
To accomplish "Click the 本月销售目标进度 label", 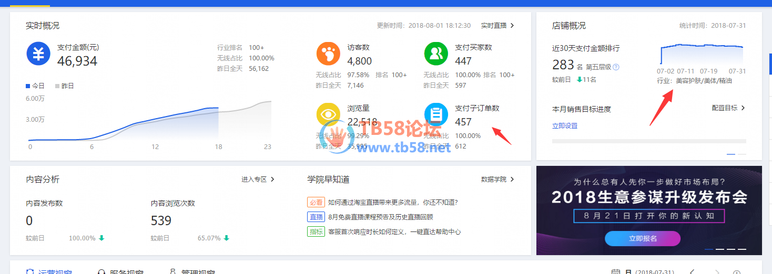I will pos(582,109).
